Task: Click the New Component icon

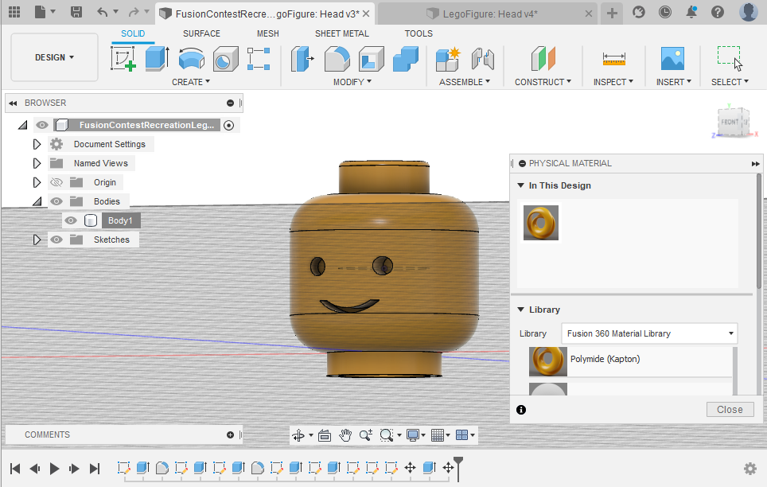Action: [x=448, y=59]
